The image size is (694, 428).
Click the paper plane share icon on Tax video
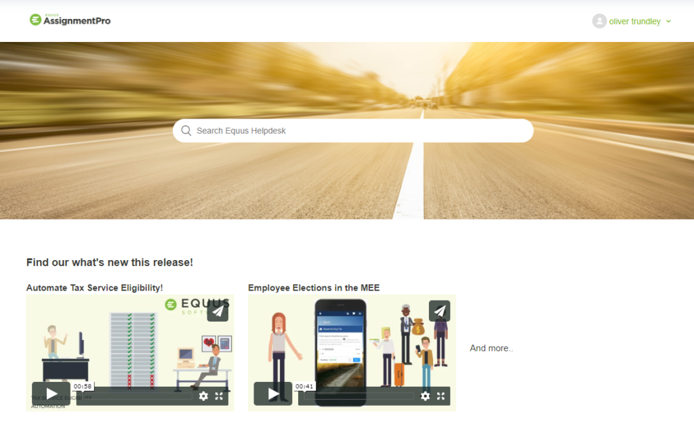218,311
